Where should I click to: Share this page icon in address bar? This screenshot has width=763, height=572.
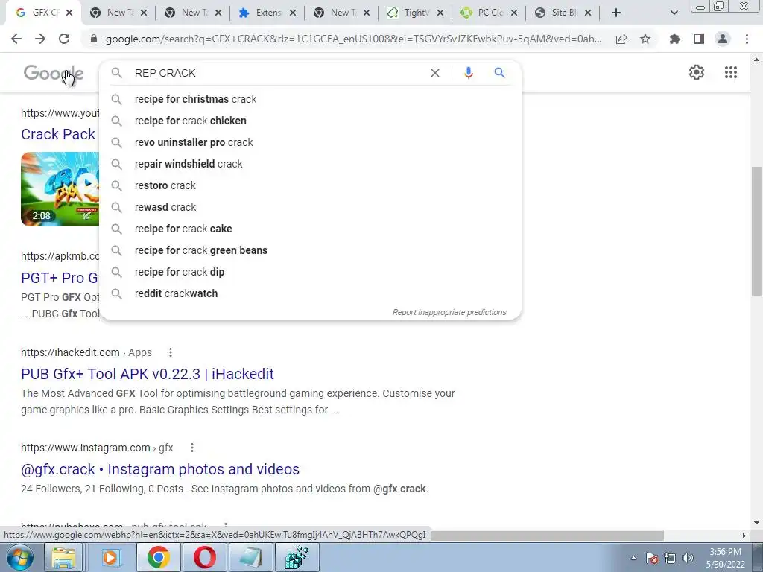[621, 39]
